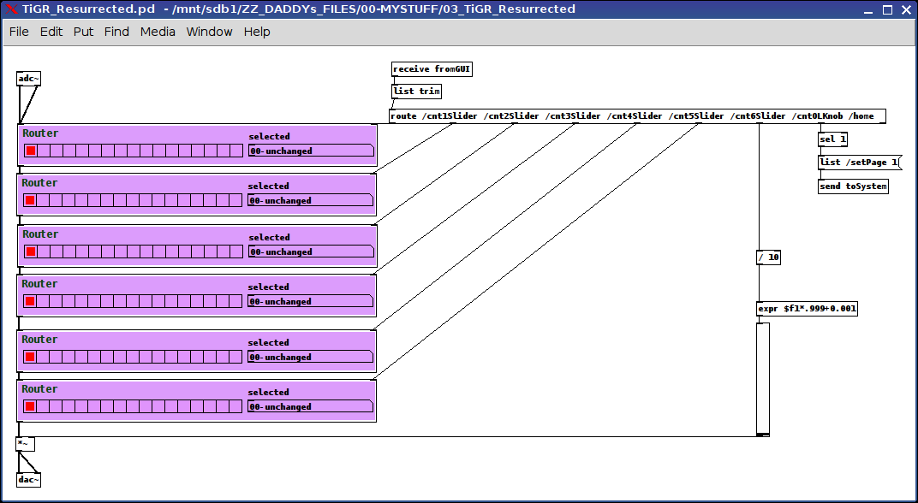918x503 pixels.
Task: Open the Put menu
Action: pyautogui.click(x=83, y=32)
